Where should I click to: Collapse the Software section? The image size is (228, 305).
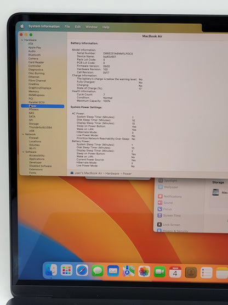(24, 152)
